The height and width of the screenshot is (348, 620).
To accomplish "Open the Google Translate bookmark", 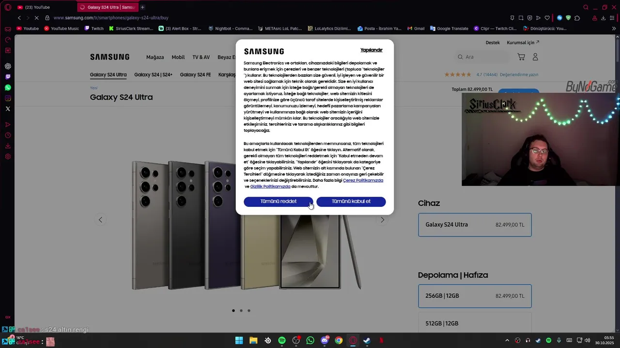I will point(449,29).
